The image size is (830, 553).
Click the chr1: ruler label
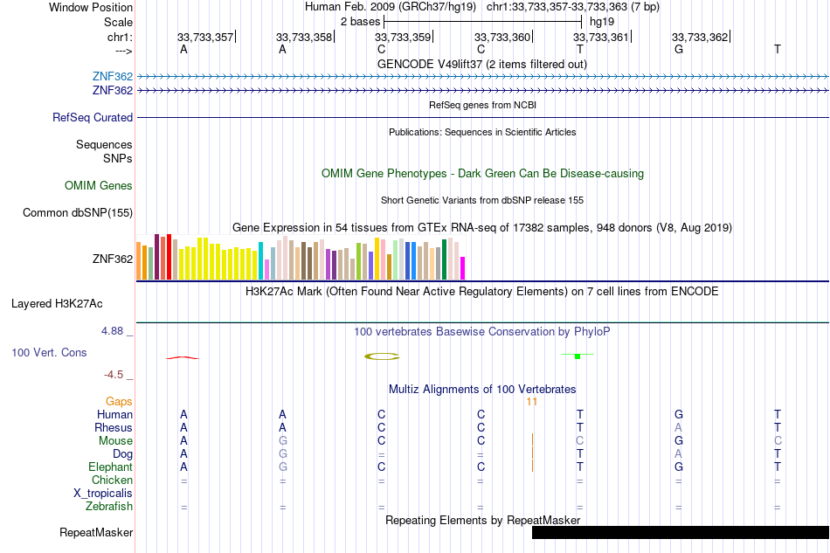coord(120,37)
